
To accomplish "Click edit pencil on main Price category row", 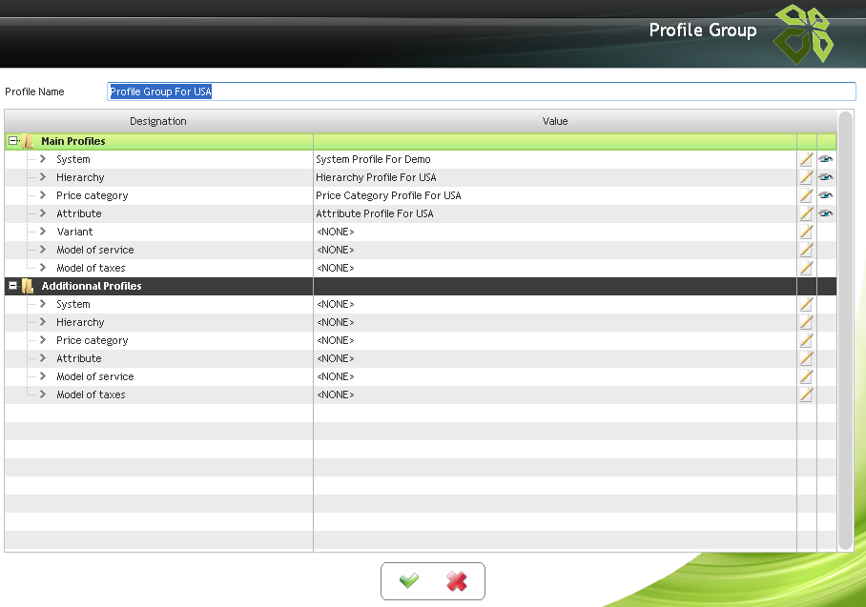I will 806,195.
